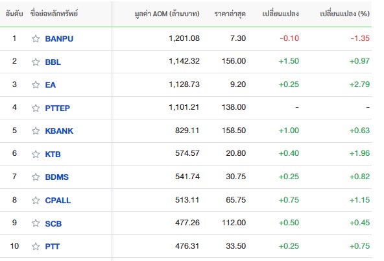Open the EA symbol link
Viewport: 384px width, 261px height.
pyautogui.click(x=50, y=85)
